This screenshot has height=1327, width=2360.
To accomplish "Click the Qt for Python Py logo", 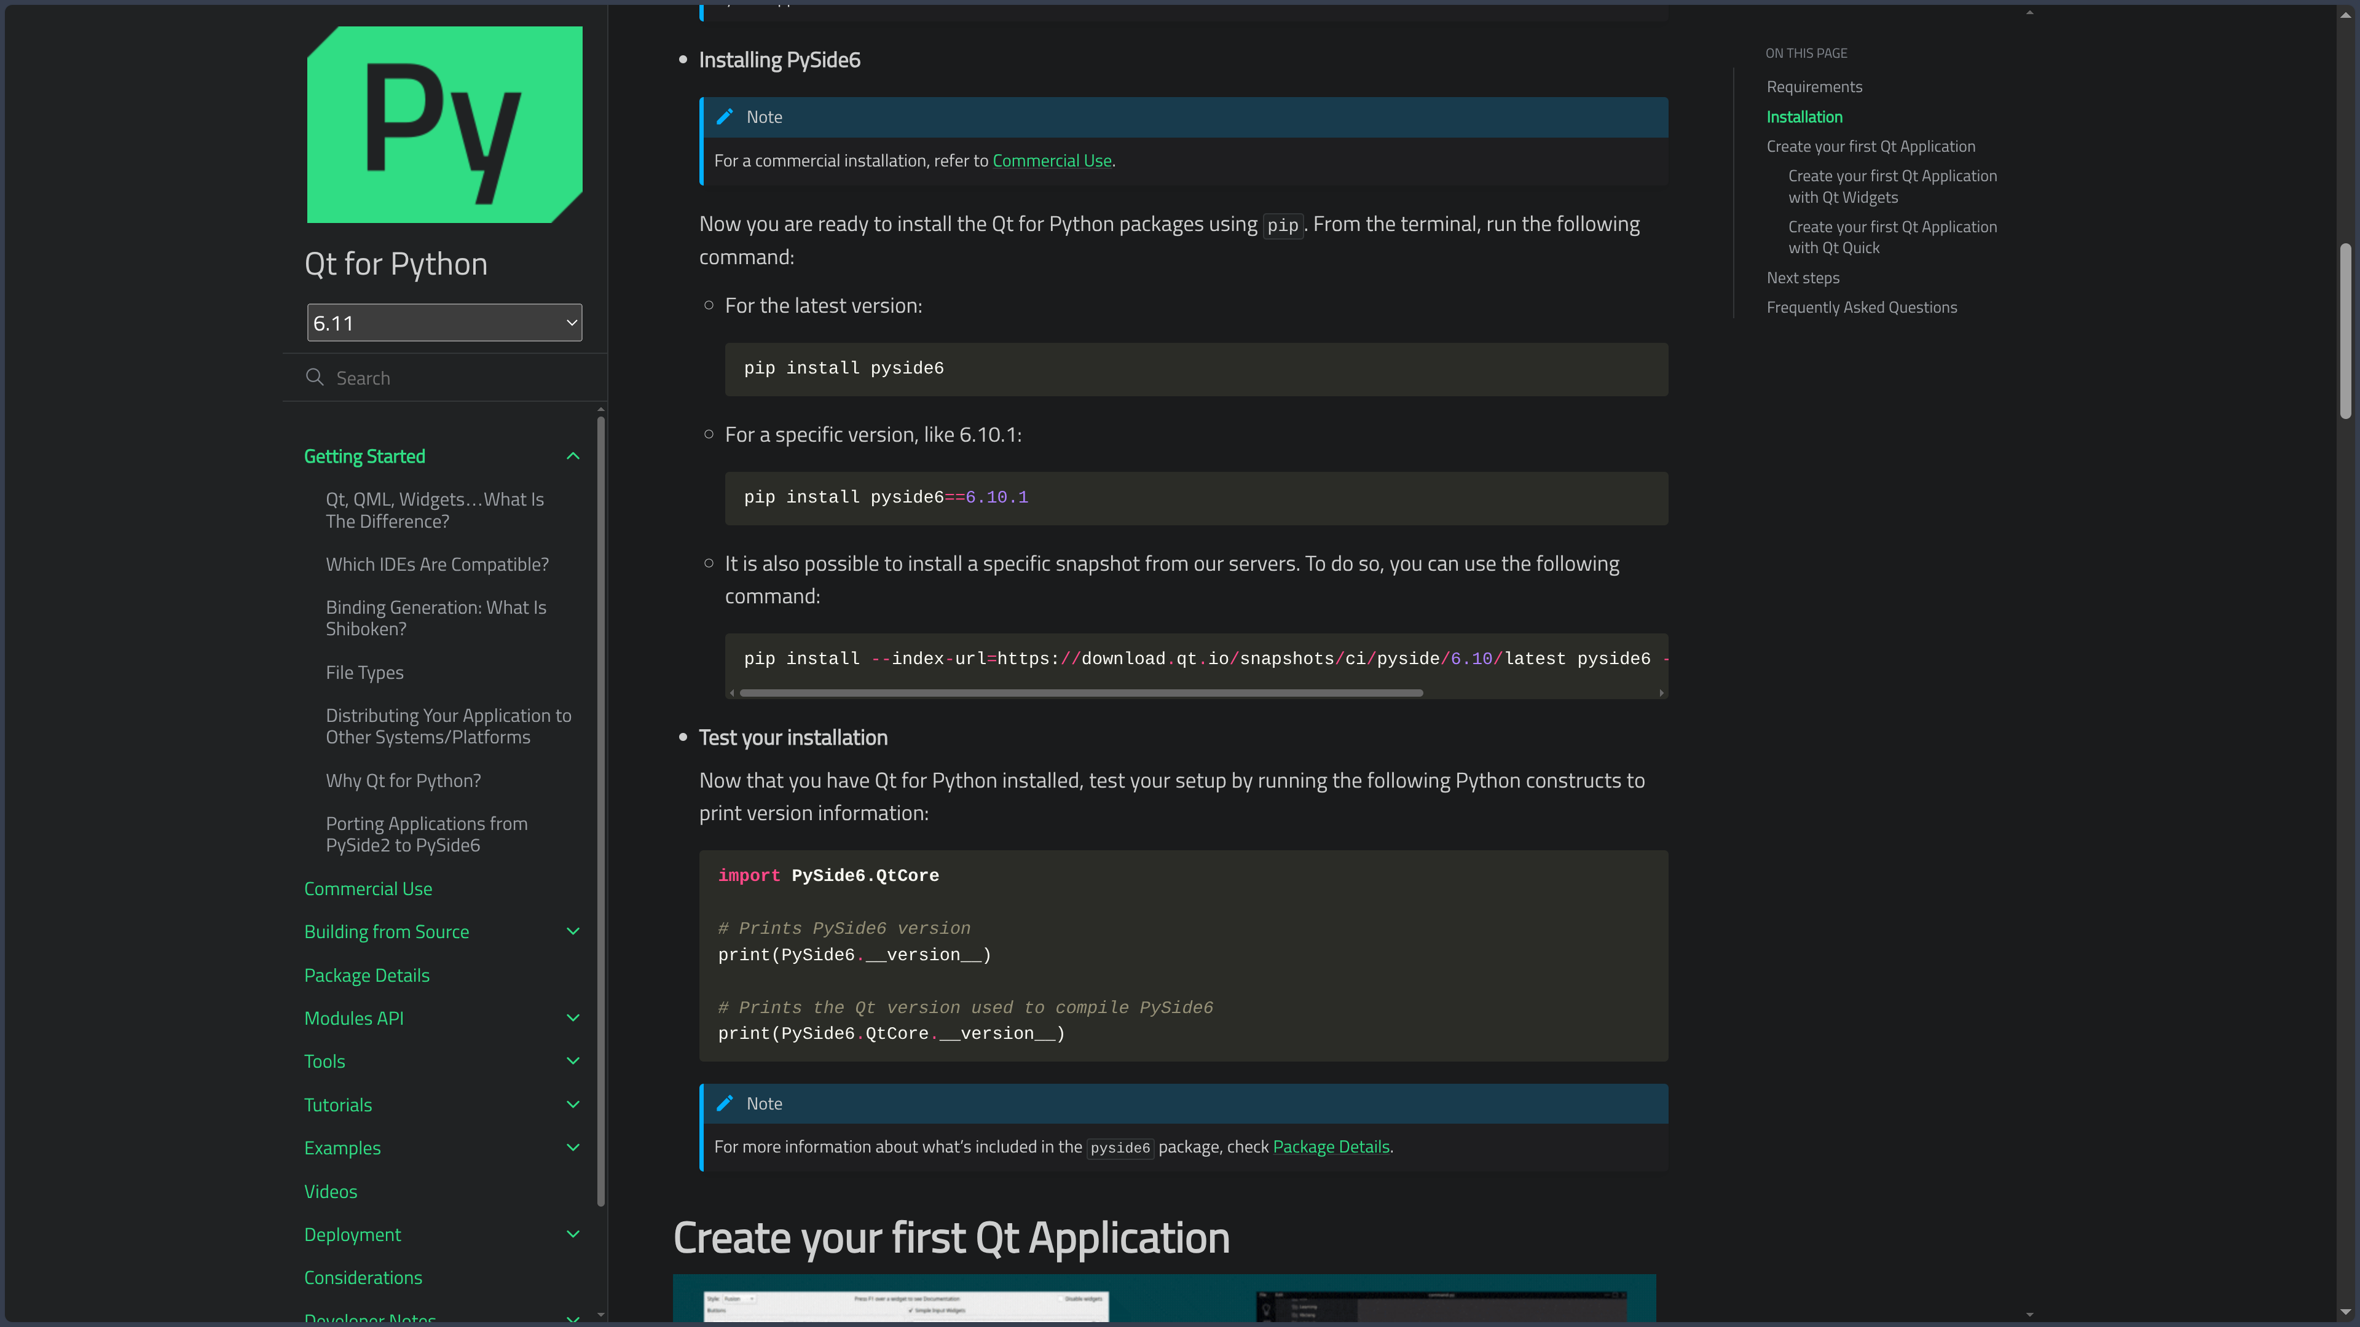I will [x=444, y=125].
